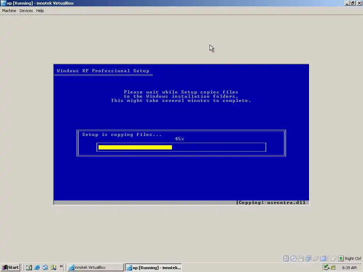Click the 45% progress percentage text

coord(179,139)
